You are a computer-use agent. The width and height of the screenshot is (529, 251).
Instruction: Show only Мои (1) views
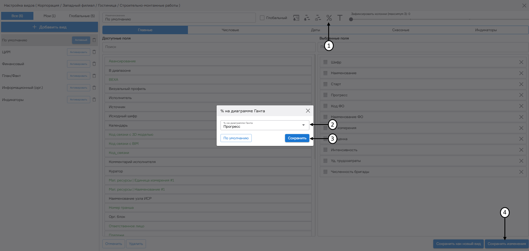pyautogui.click(x=49, y=16)
